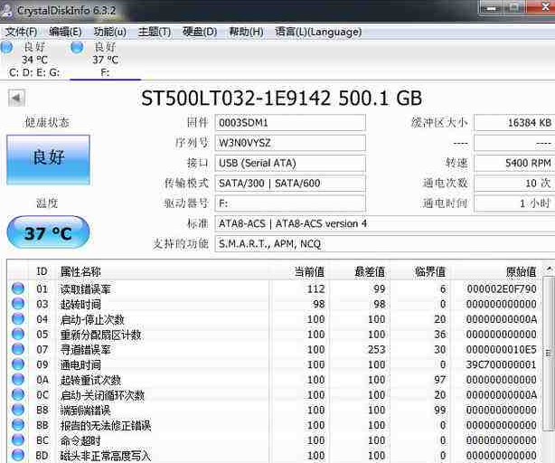This screenshot has width=555, height=463.
Task: Select the 命令超时 attribute row
Action: (274, 440)
